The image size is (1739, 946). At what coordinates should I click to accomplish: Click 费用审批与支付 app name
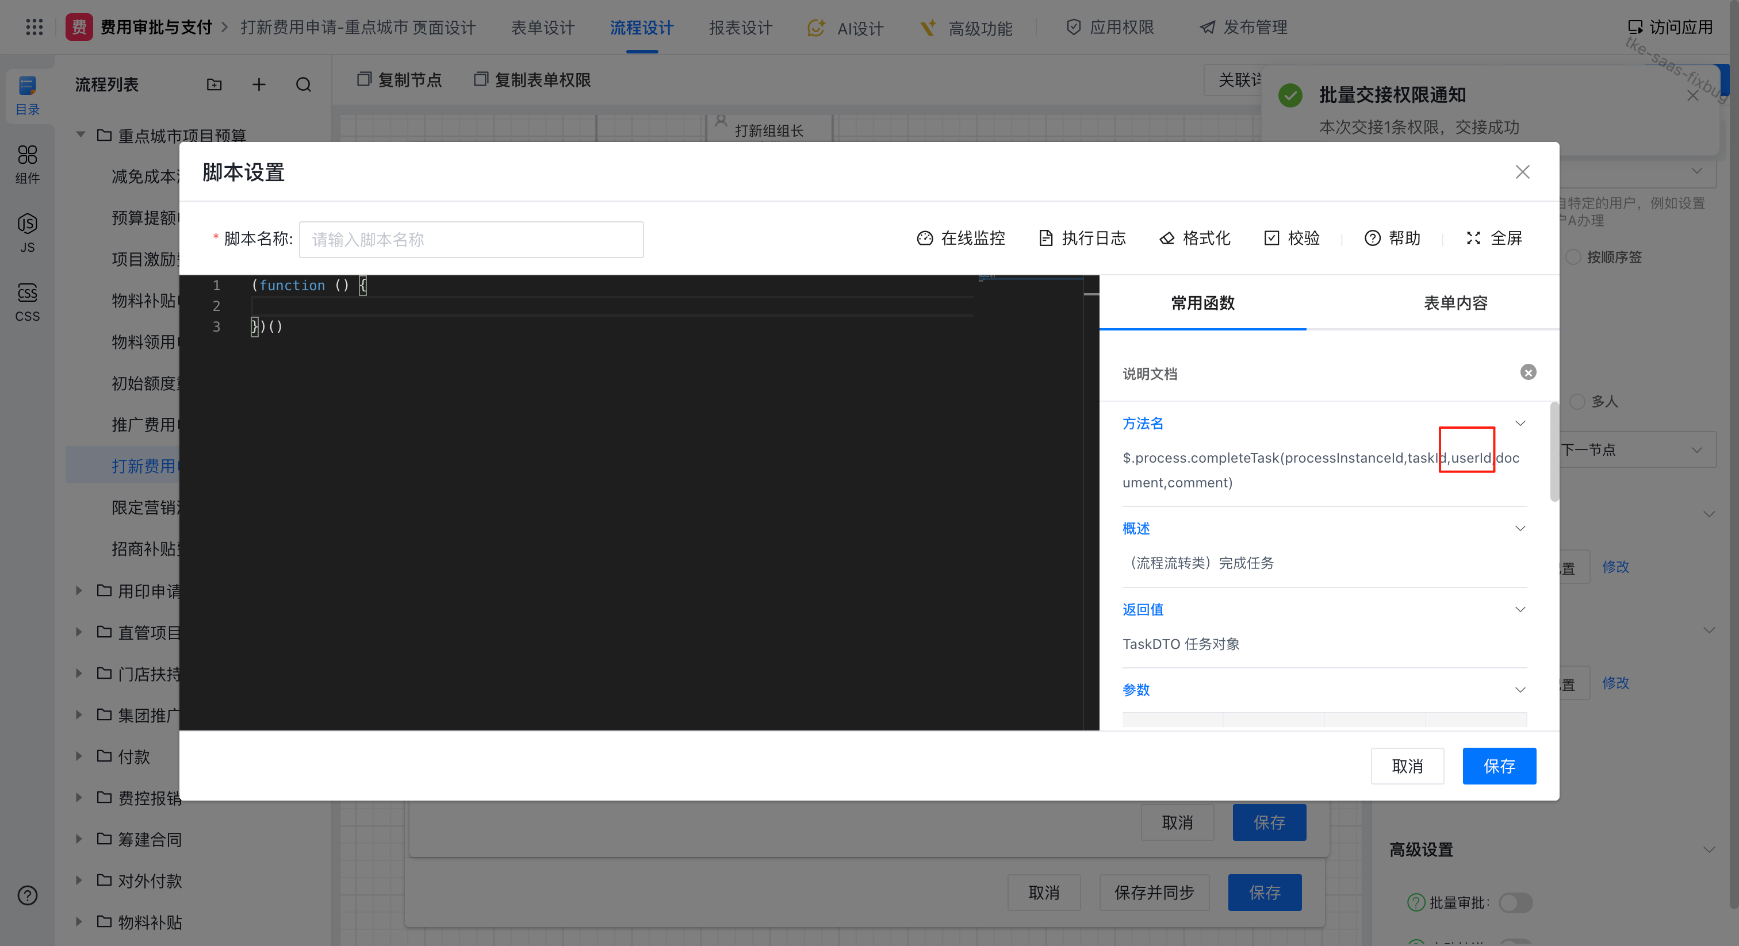(156, 27)
